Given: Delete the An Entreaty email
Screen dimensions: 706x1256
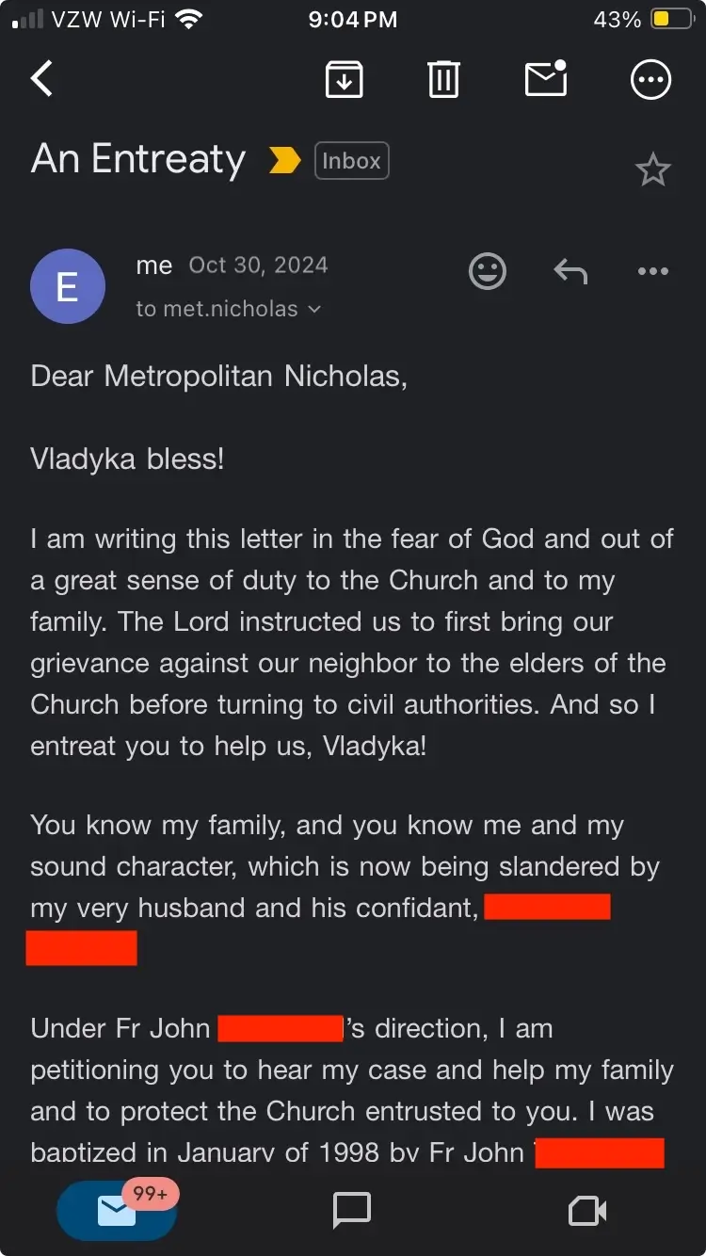Looking at the screenshot, I should 443,79.
